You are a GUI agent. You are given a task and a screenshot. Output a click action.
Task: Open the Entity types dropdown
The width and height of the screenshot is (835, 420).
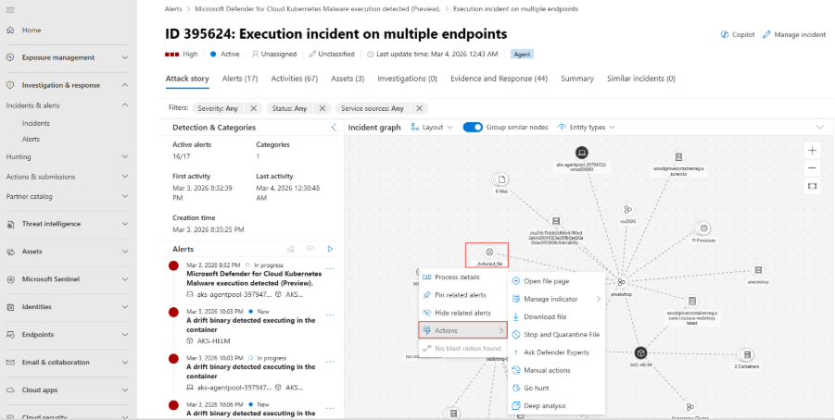pyautogui.click(x=587, y=127)
